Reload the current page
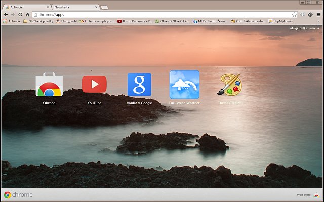This screenshot has height=202, width=324. click(20, 15)
